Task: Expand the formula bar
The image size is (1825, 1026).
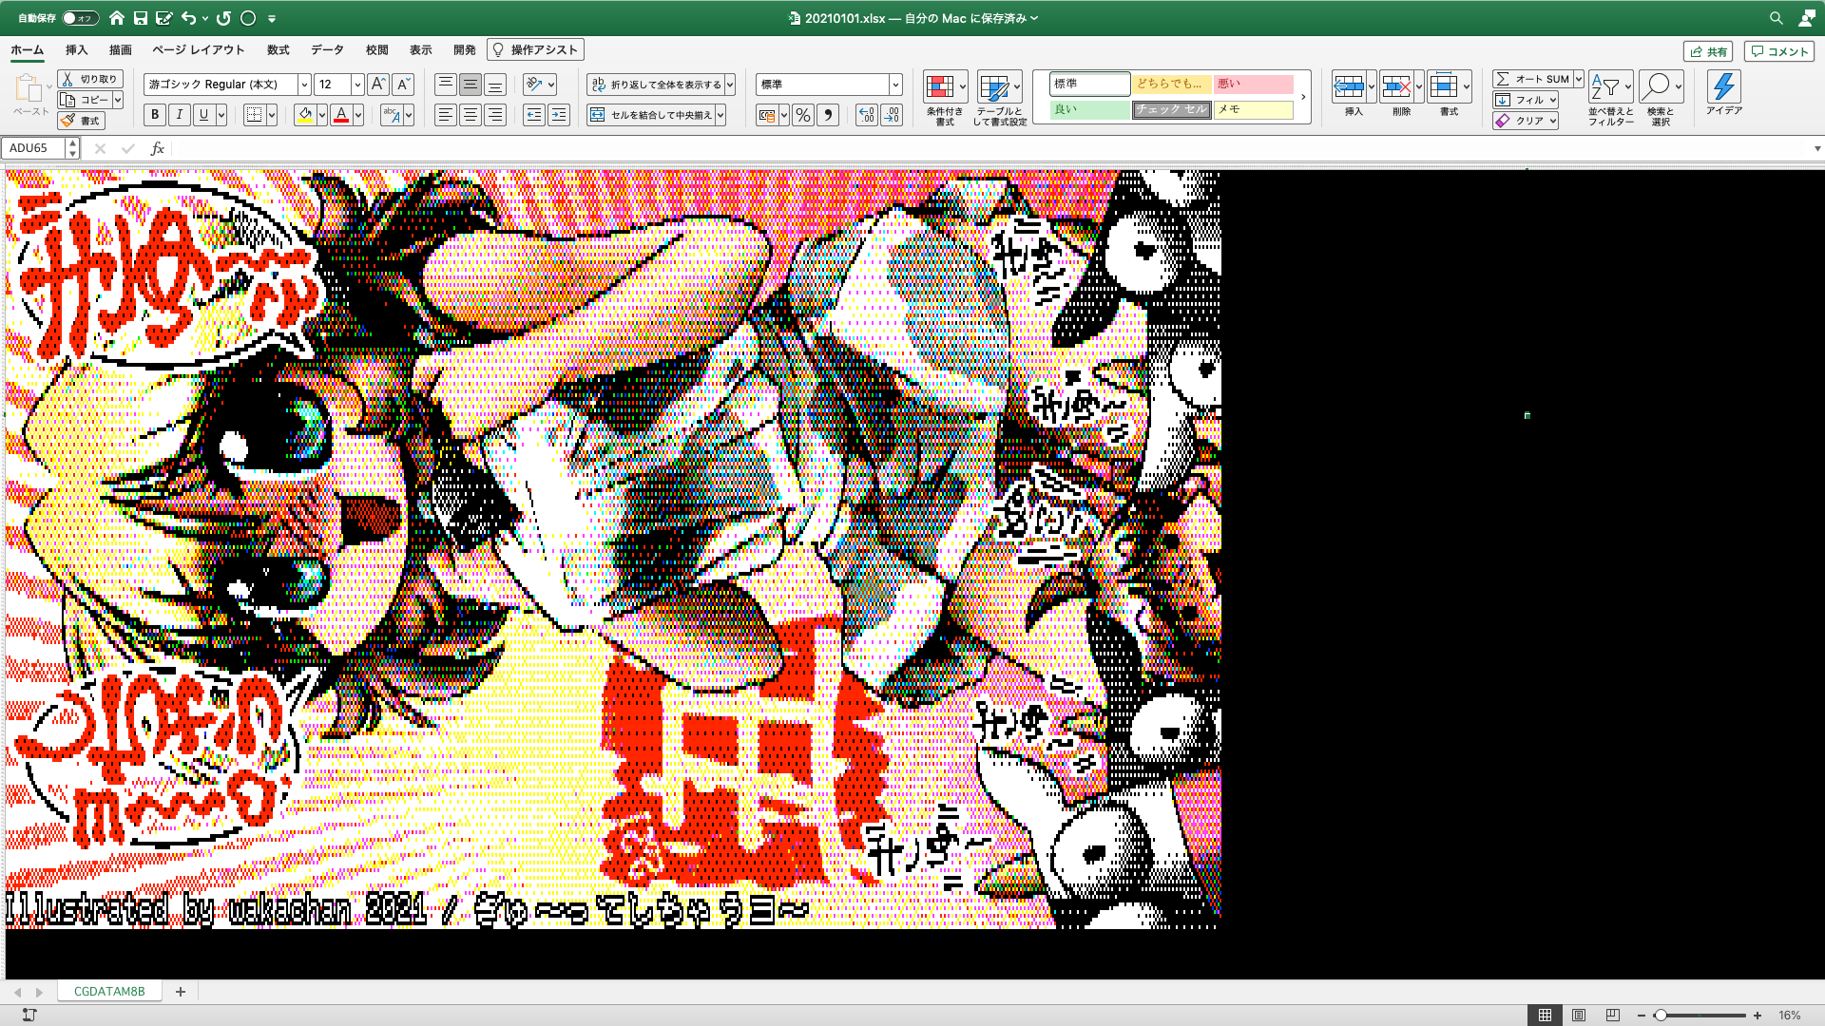Action: [1817, 148]
